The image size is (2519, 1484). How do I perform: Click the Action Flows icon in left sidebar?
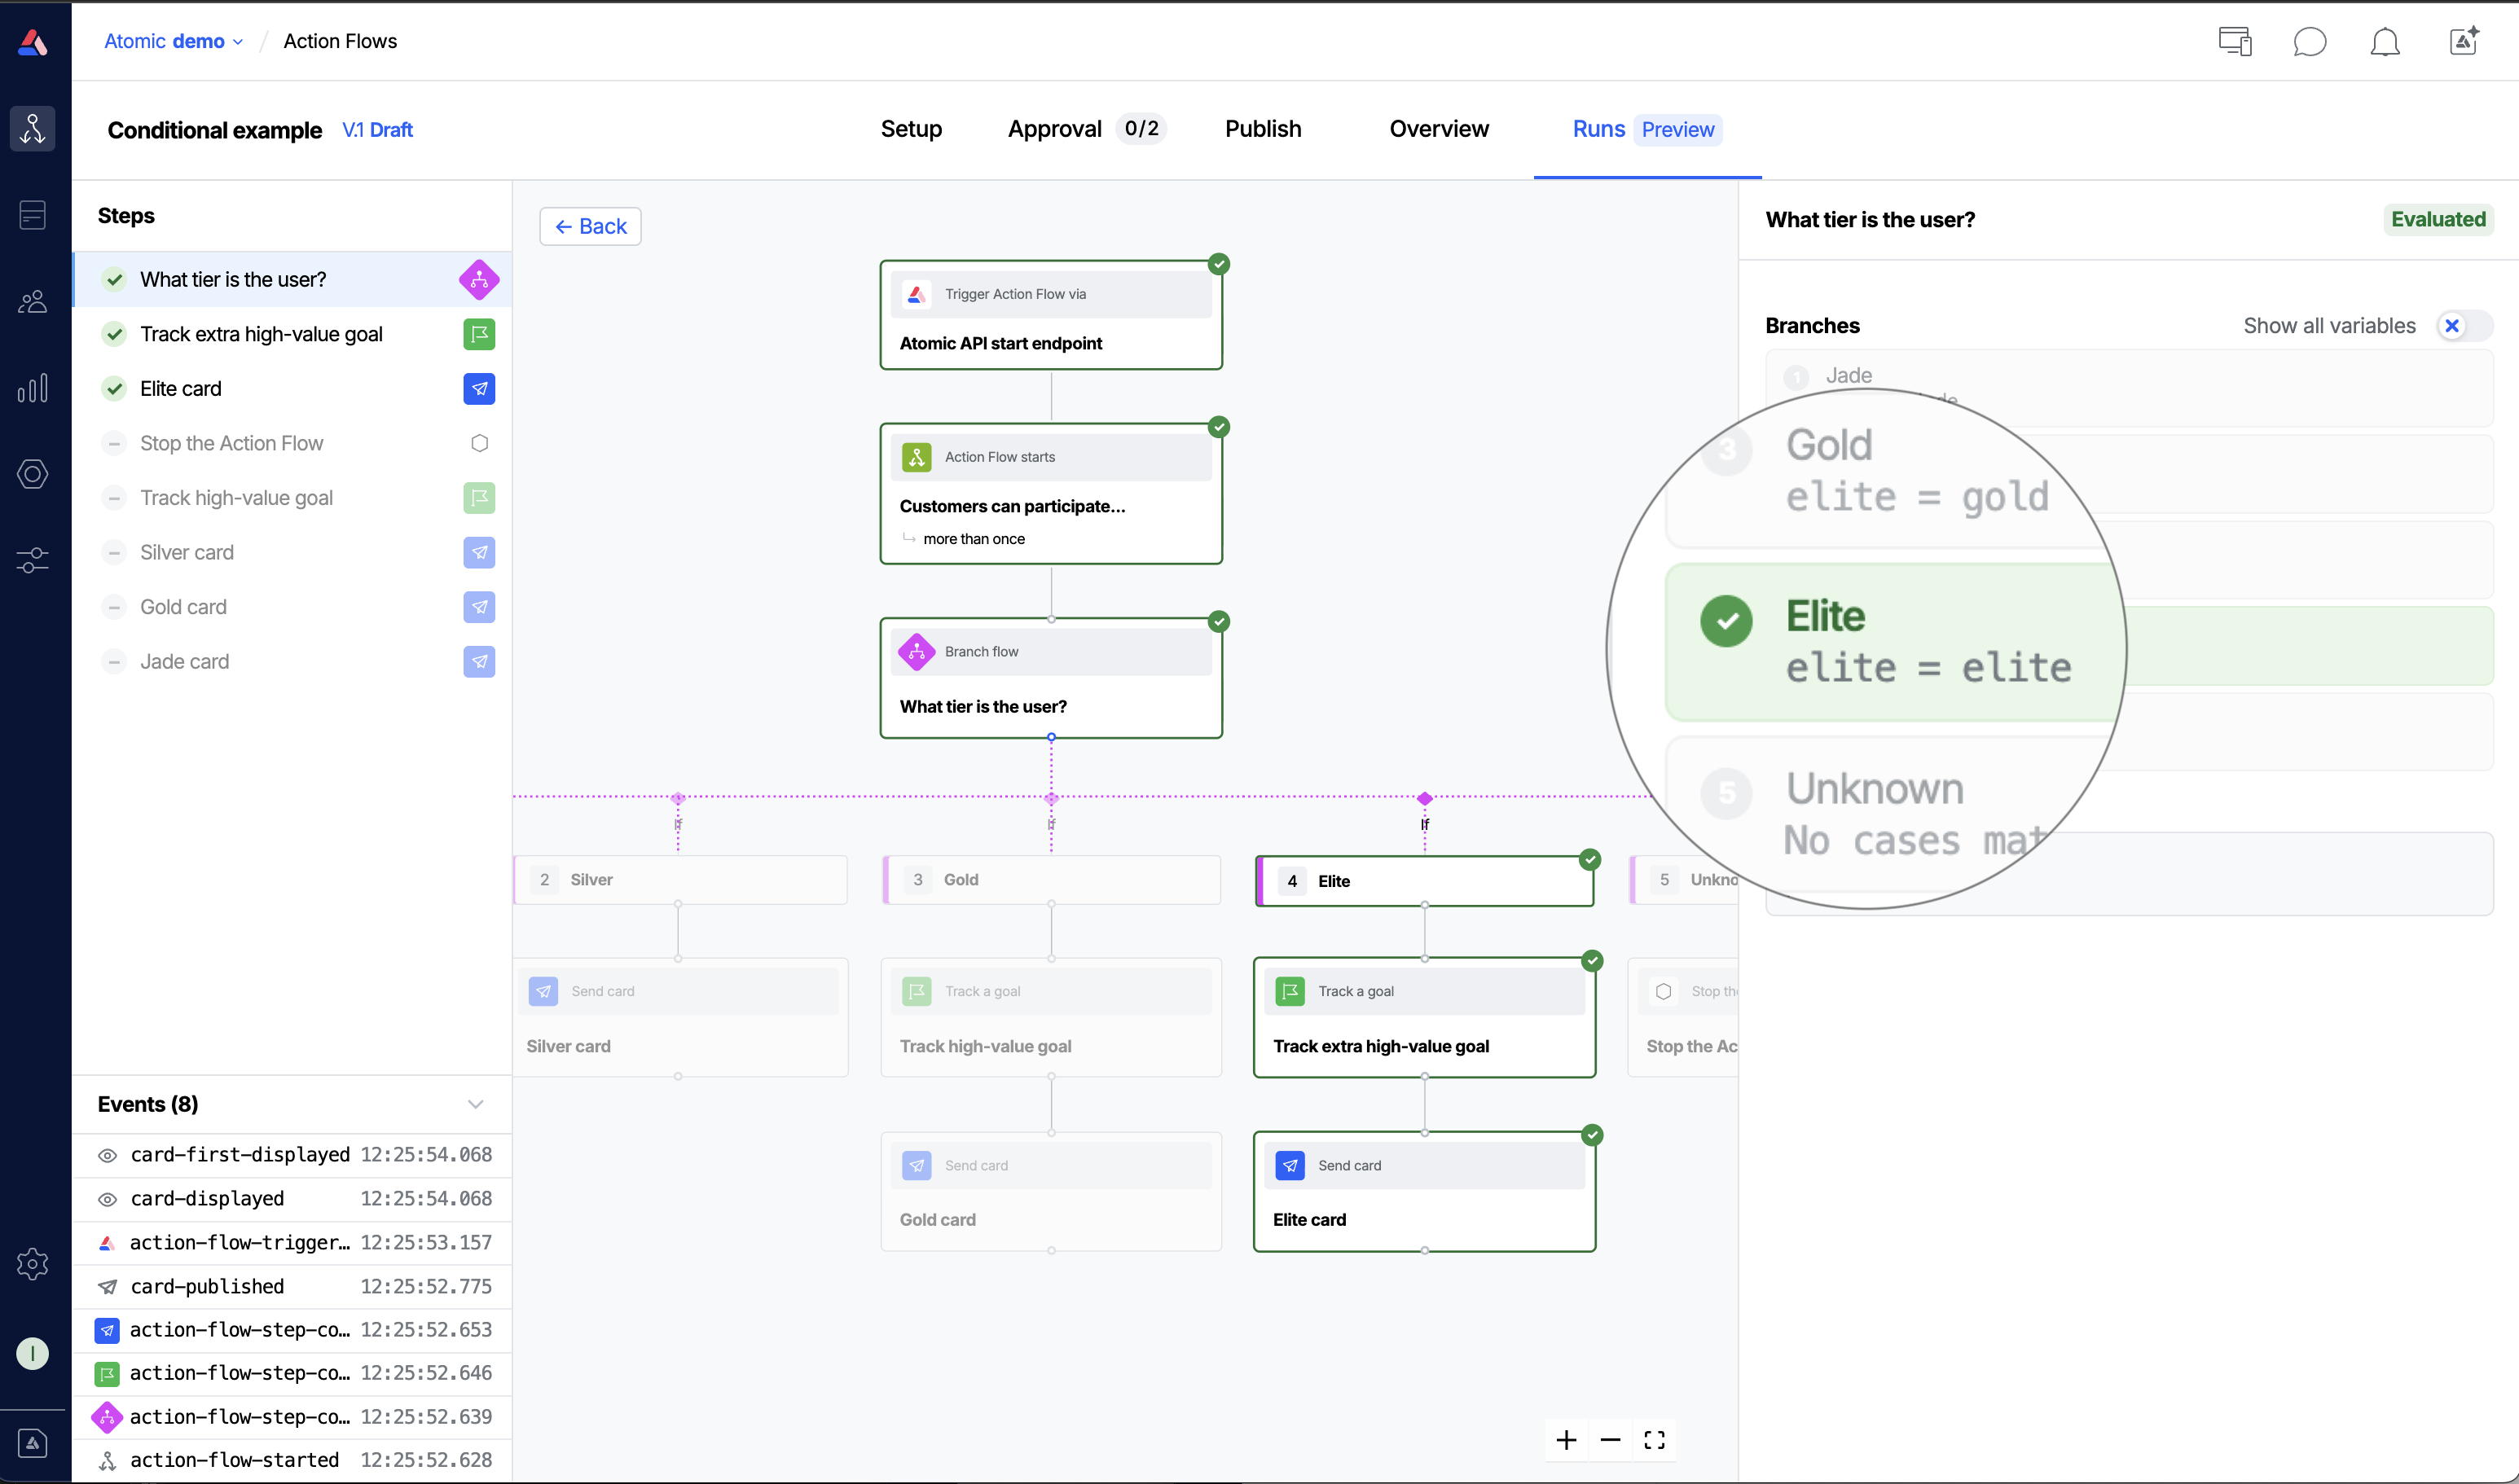32,129
